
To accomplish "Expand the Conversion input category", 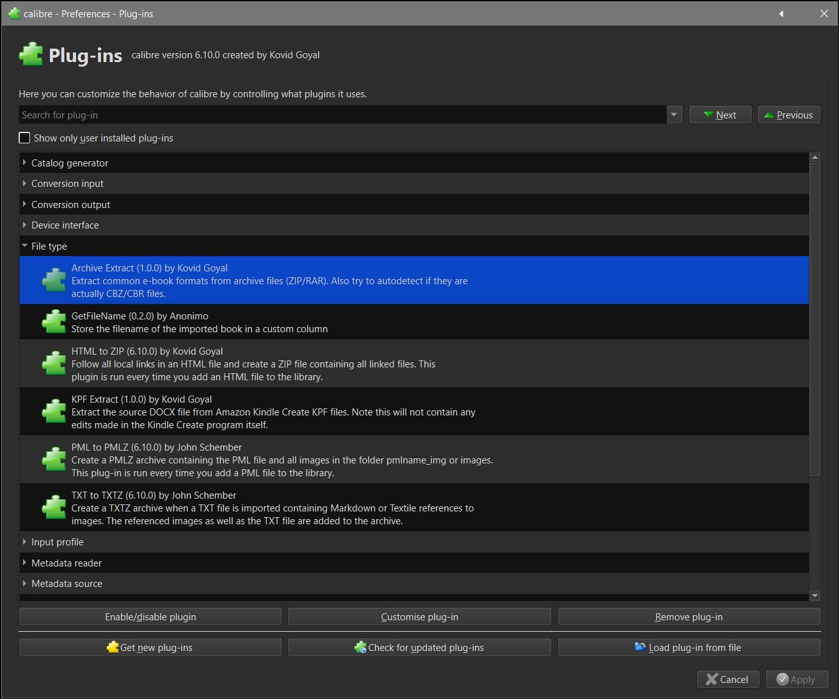I will point(24,183).
